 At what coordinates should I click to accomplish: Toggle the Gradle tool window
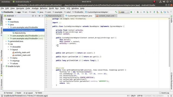[171, 19]
